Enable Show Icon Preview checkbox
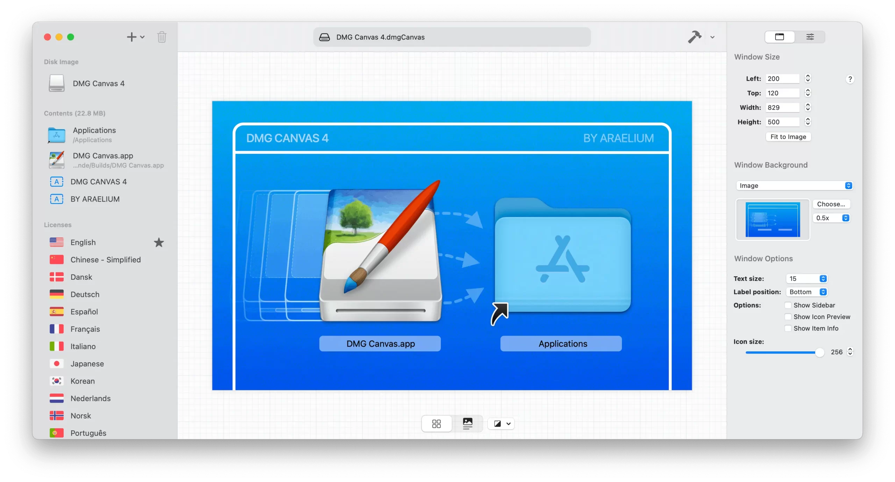The height and width of the screenshot is (482, 895). [788, 317]
